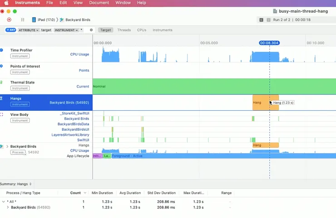The image size is (336, 218).
Task: Click the Time Profiler instrument icon
Action: pyautogui.click(x=1, y=50)
